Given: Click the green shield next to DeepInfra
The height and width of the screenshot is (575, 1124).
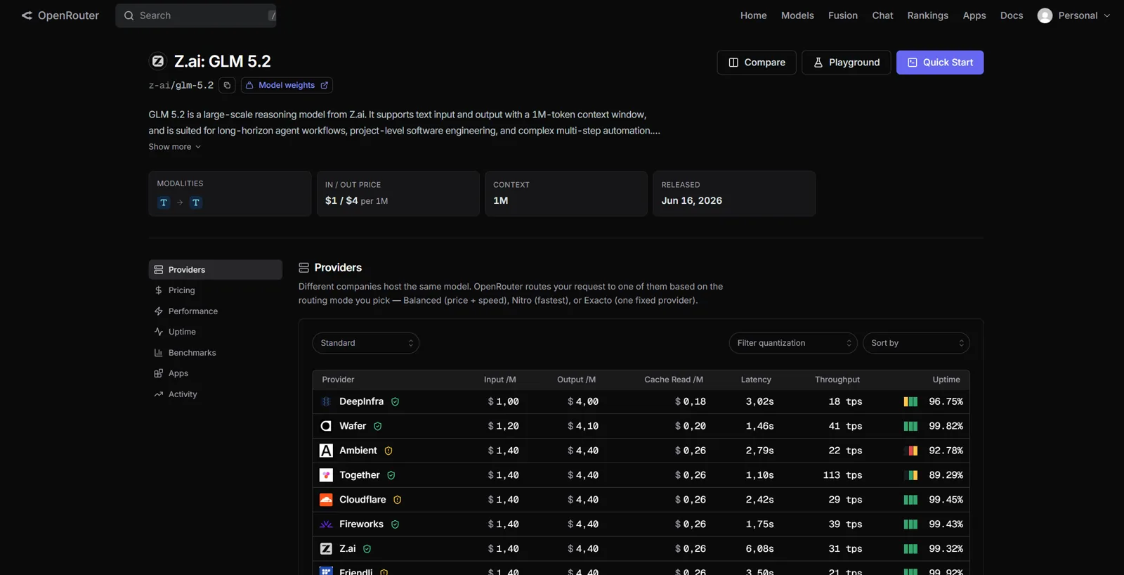Looking at the screenshot, I should pyautogui.click(x=396, y=402).
